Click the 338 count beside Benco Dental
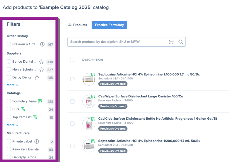 [x=50, y=62]
